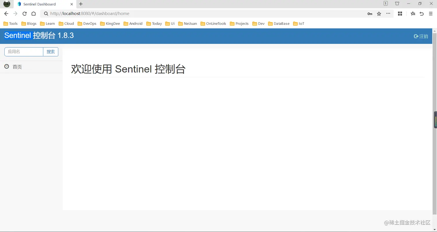This screenshot has width=437, height=232.
Task: Click the tab counter icon
Action: (386, 3)
